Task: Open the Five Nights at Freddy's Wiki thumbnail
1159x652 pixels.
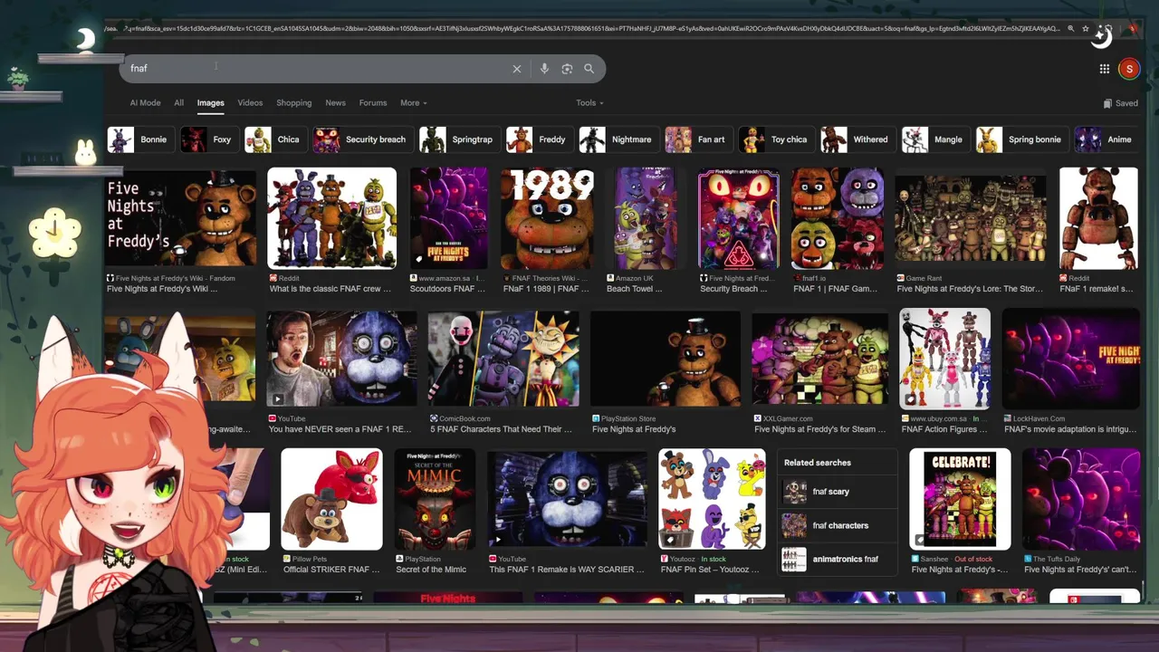Action: click(181, 218)
